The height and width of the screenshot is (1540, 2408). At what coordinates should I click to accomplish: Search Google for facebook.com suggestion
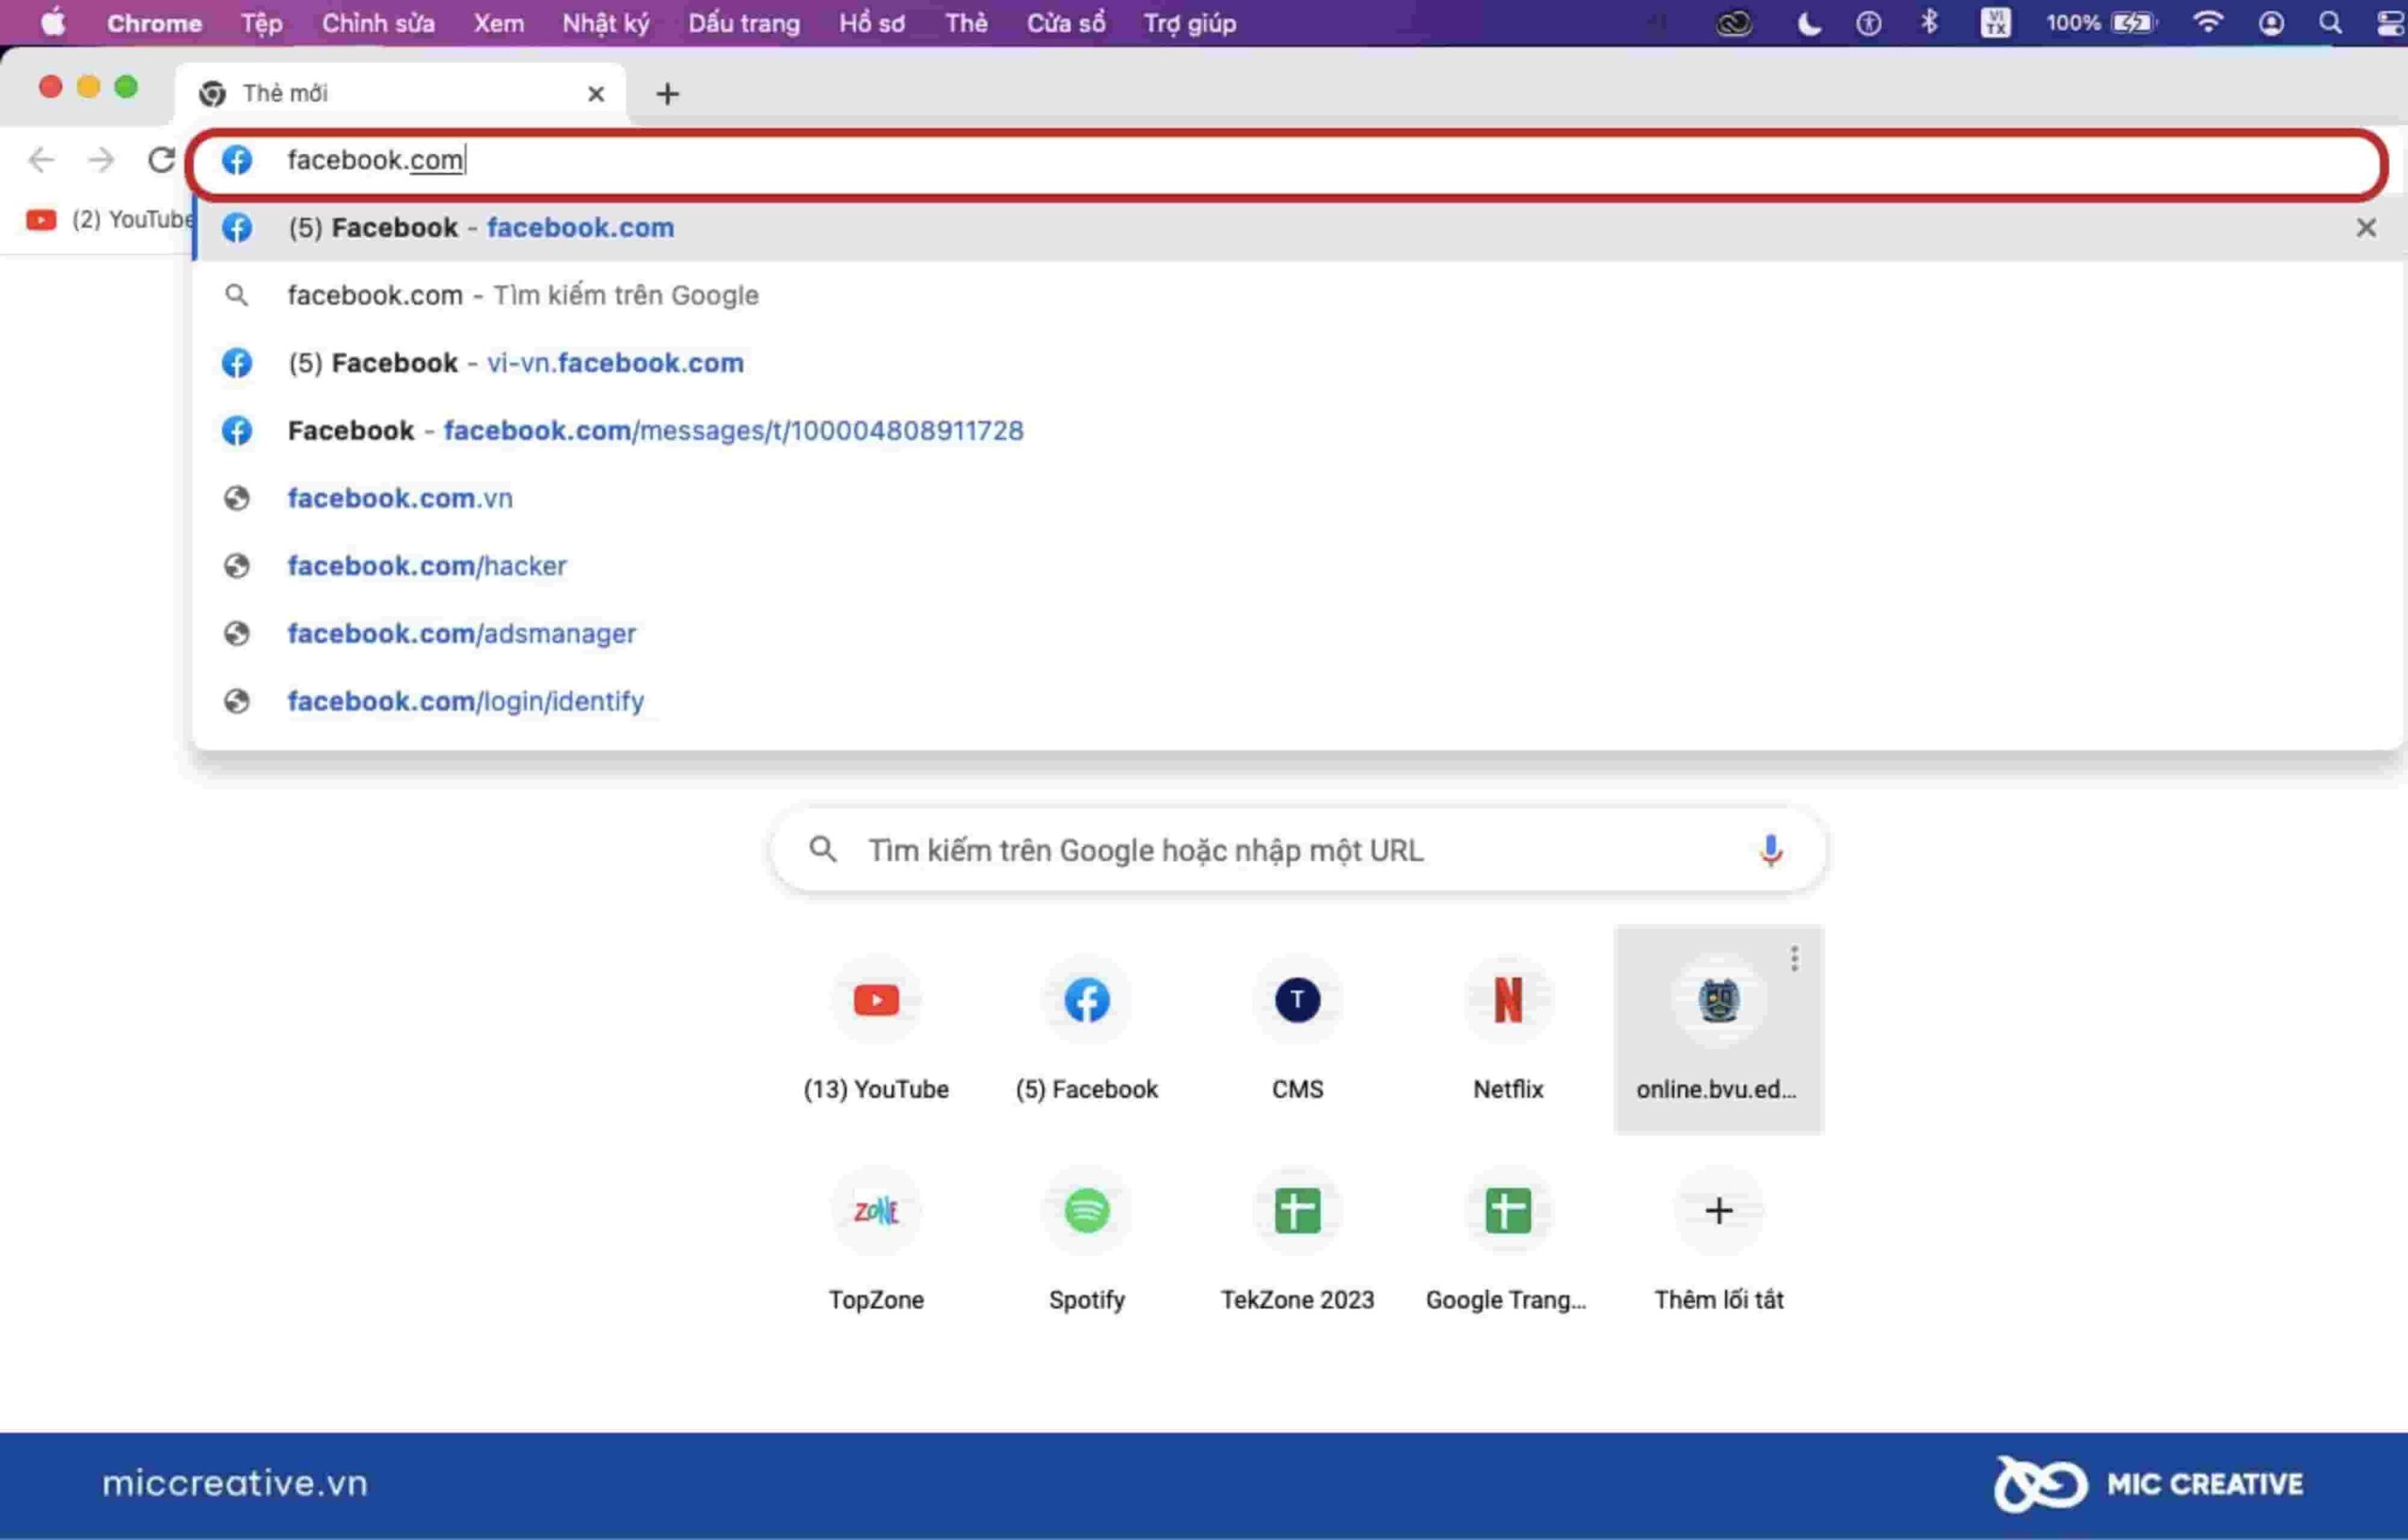(x=1299, y=295)
